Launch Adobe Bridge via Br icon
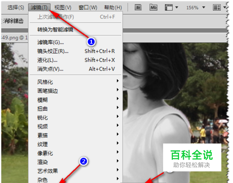Image resolution: width=233 pixels, height=183 pixels. tap(138, 7)
